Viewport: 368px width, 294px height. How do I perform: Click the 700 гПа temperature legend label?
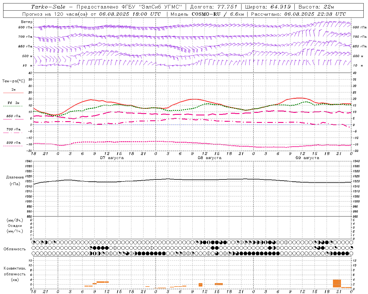pos(14,129)
